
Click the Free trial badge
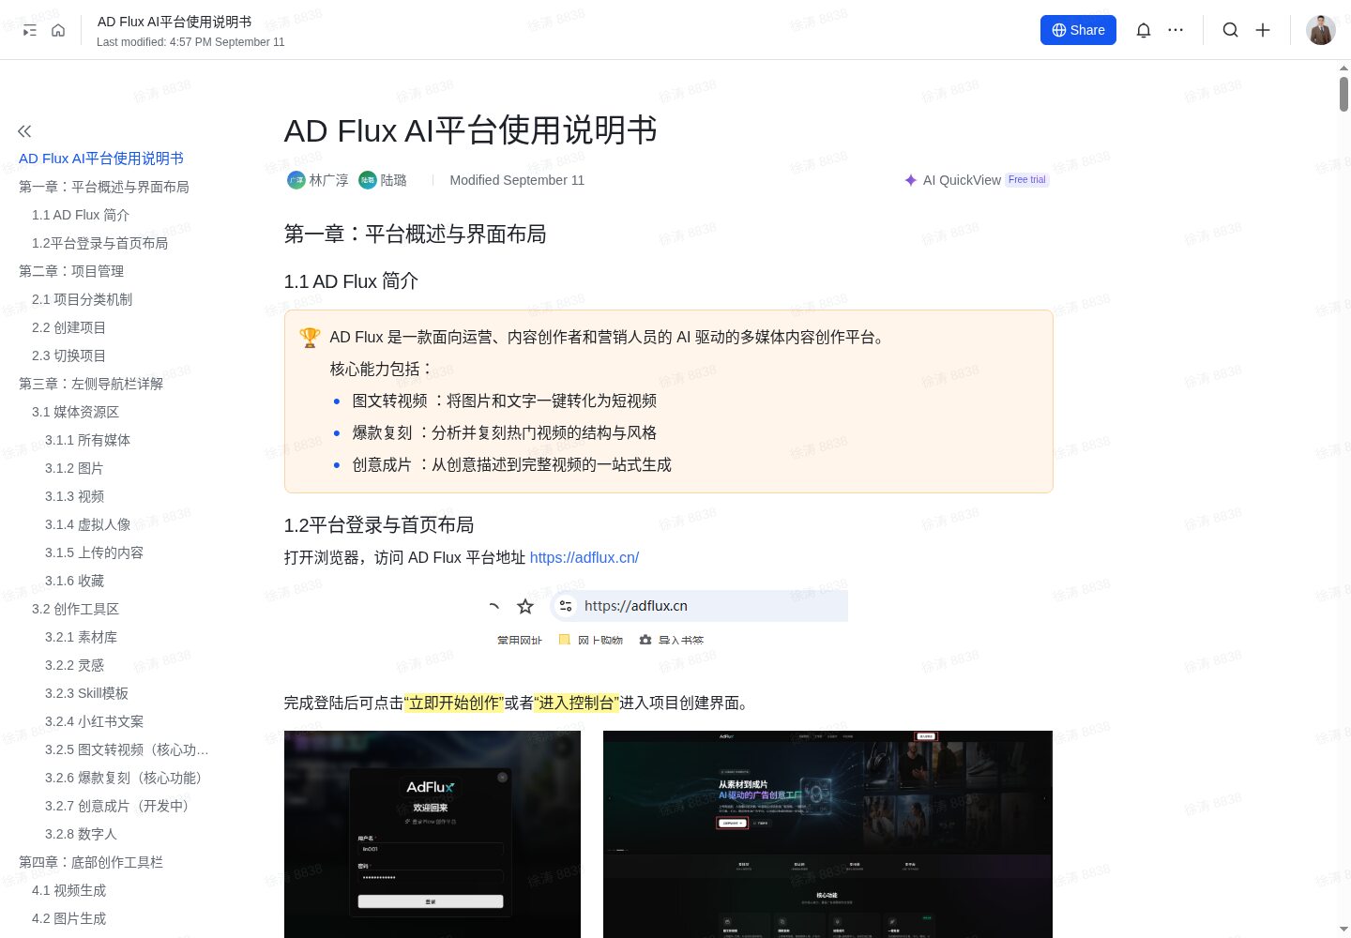click(1027, 180)
